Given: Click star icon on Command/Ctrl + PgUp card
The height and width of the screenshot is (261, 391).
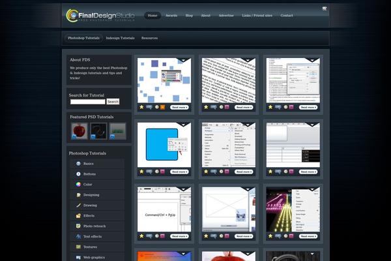Looking at the screenshot, I should click(141, 236).
